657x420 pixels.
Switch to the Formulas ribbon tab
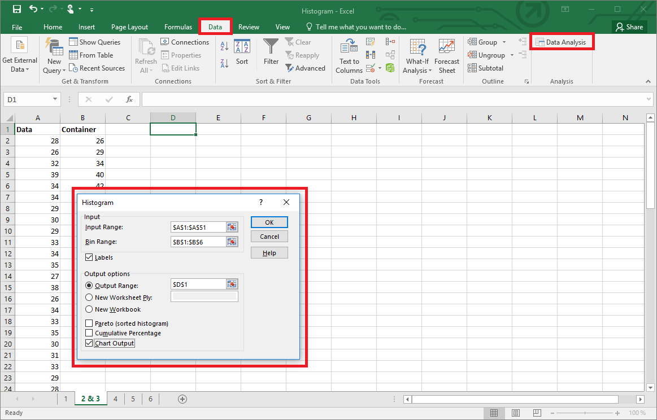(178, 27)
